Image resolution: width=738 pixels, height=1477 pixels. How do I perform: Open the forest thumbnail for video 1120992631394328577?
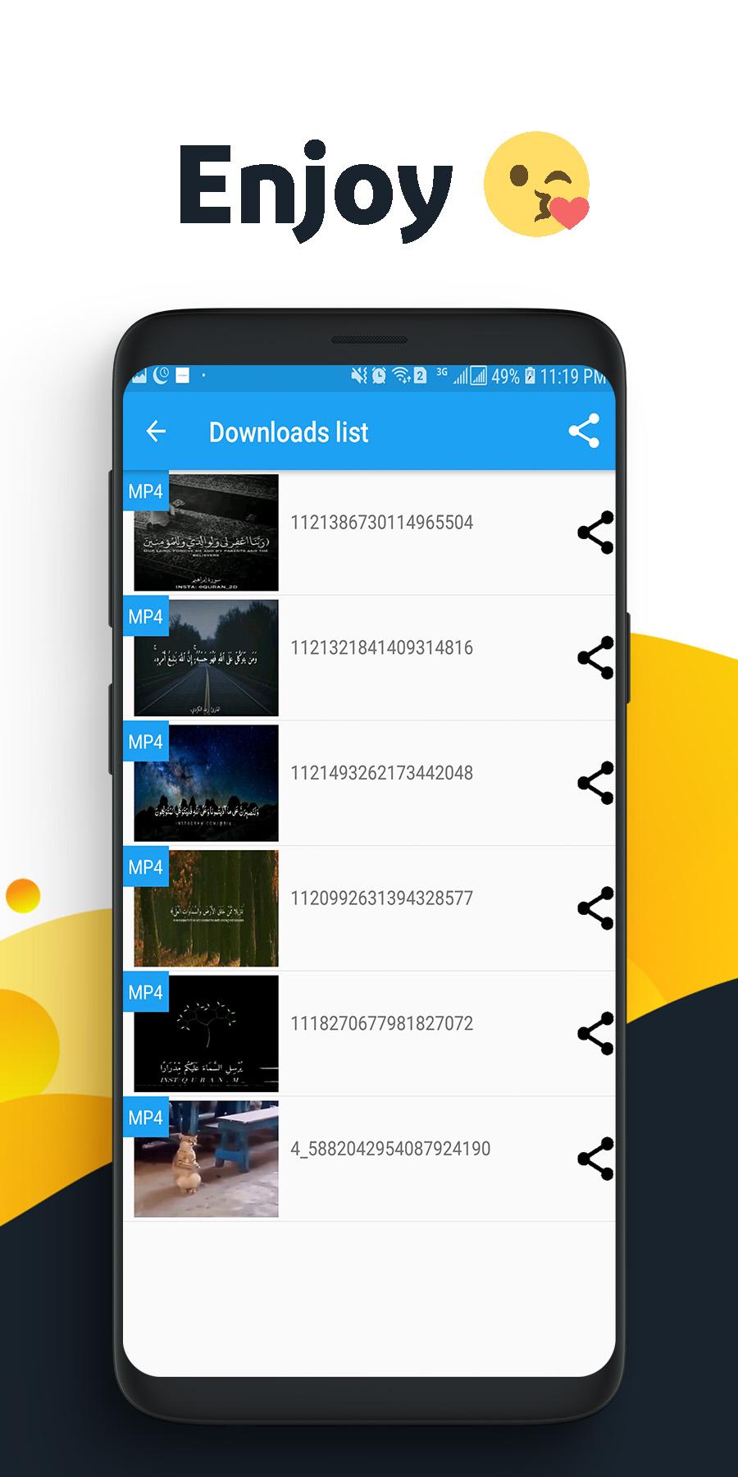tap(206, 908)
